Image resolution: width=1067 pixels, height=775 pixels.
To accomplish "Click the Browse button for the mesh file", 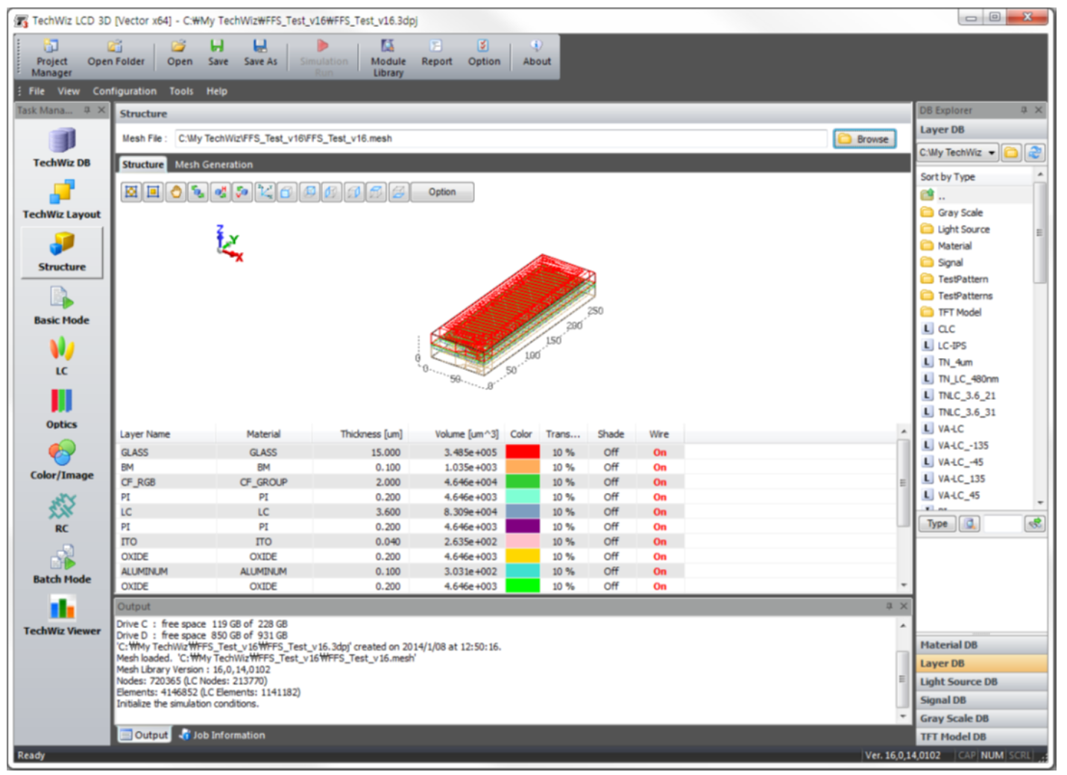I will click(865, 139).
